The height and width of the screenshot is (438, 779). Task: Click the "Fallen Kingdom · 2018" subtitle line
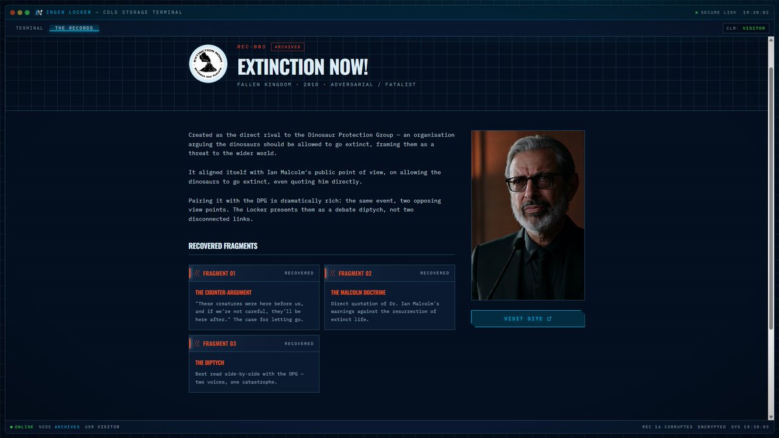(327, 84)
